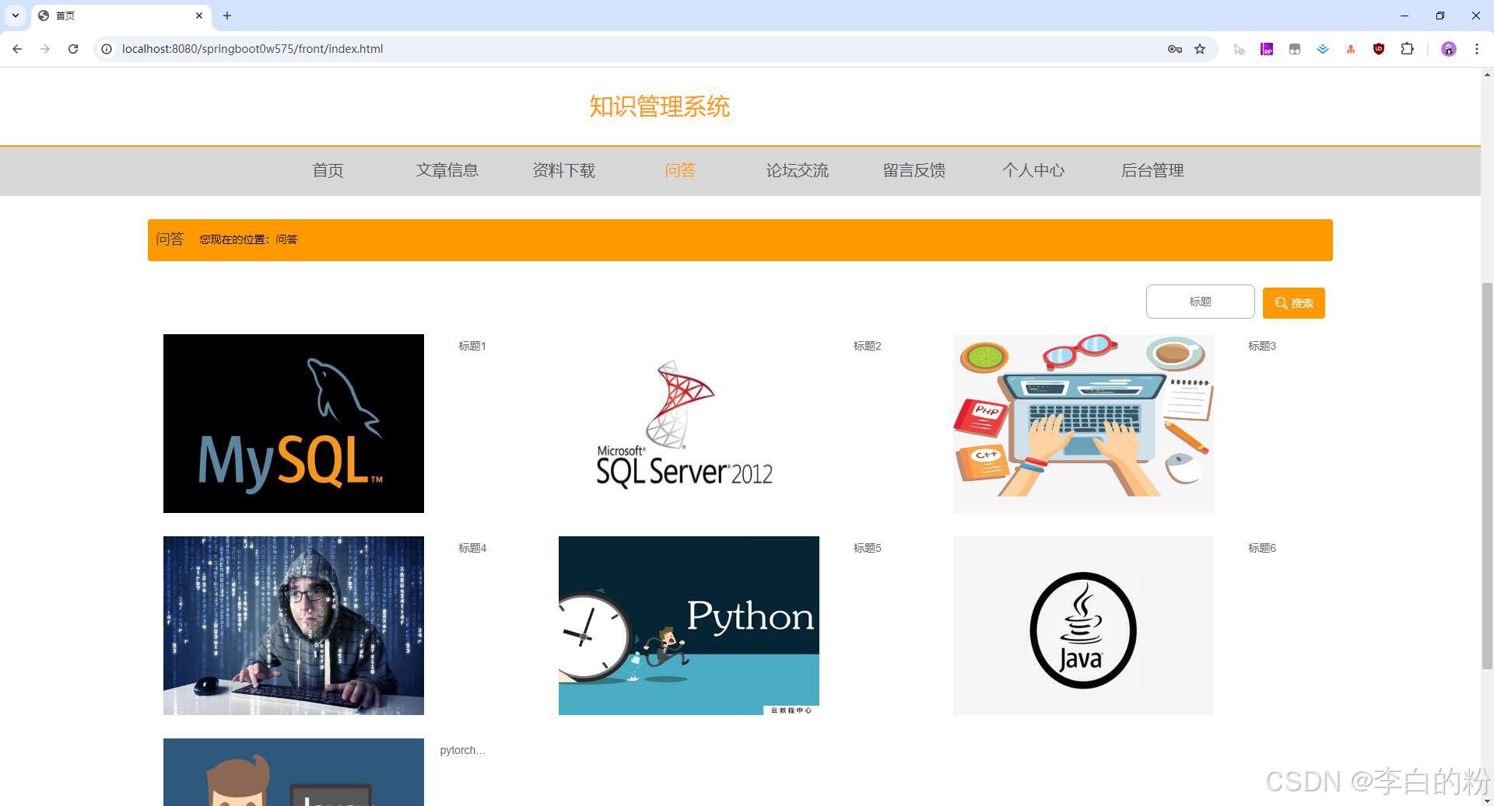Click the 标题4 label
This screenshot has width=1494, height=806.
coord(472,548)
